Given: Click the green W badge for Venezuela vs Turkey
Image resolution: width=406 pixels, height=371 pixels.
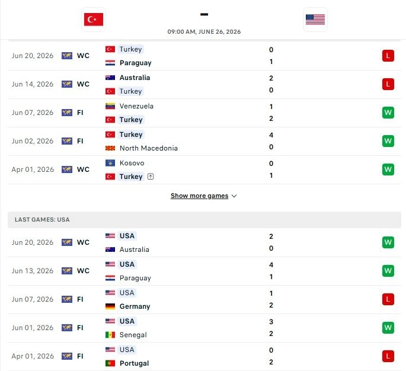Looking at the screenshot, I should [x=388, y=113].
